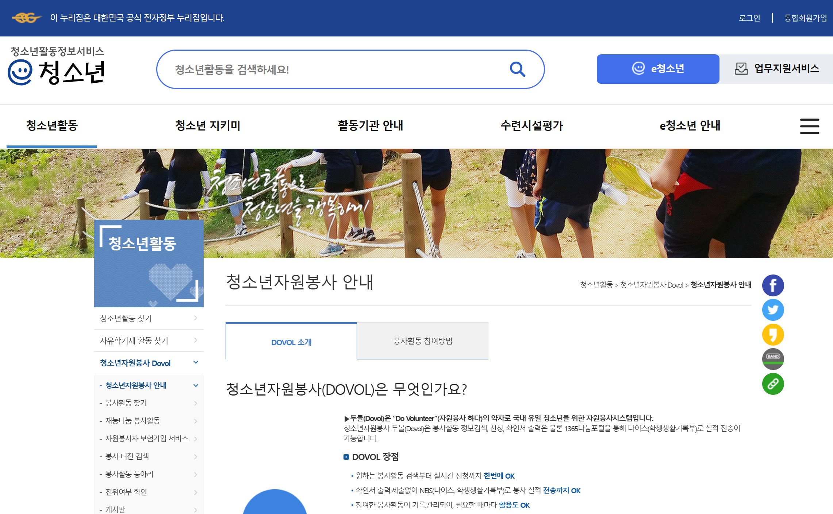833x514 pixels.
Task: Select the DOVOL 소개 tab
Action: [x=291, y=342]
